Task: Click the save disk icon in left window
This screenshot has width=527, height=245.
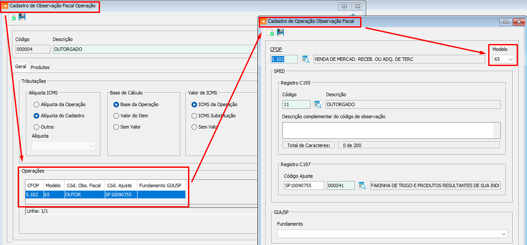Action: 22,17
